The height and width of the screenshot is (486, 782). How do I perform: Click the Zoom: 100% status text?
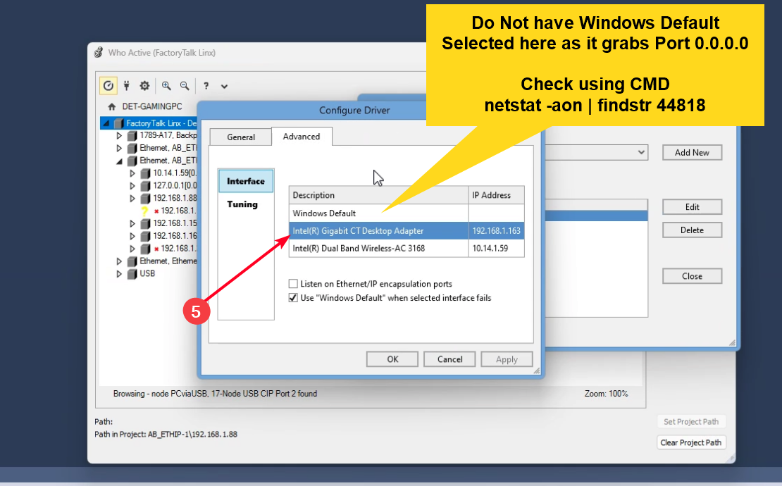[x=606, y=393]
